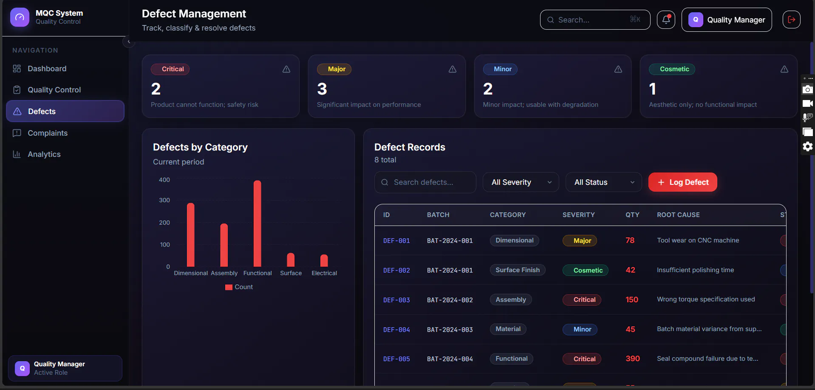
Task: Go to Quality Control page
Action: (x=65, y=90)
